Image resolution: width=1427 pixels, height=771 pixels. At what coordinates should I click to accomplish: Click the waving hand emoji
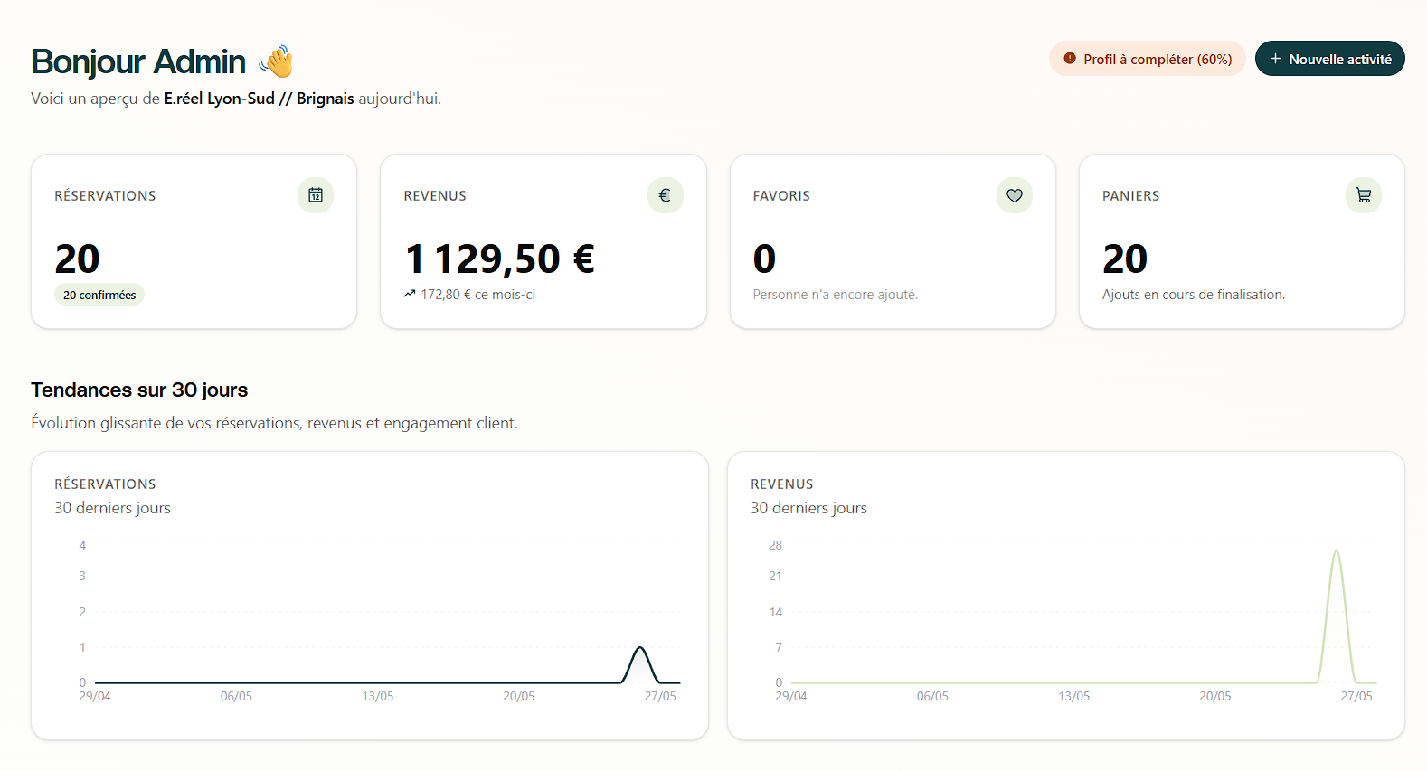tap(277, 61)
